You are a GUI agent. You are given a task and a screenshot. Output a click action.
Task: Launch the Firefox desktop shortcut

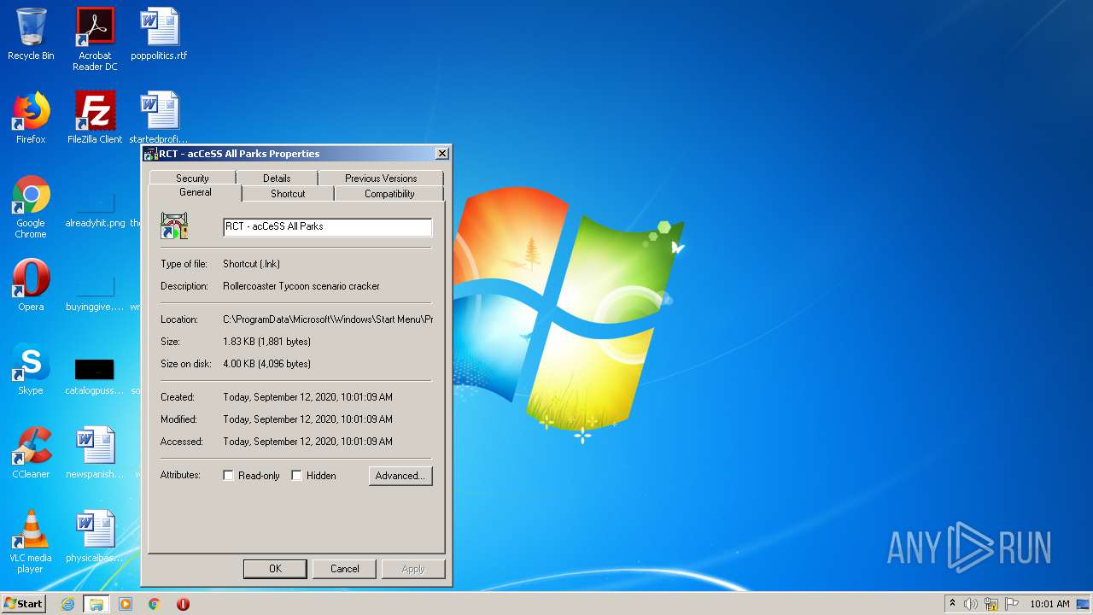31,118
